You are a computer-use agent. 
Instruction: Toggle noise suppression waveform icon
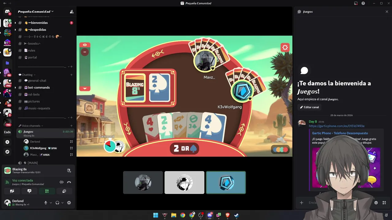coord(62,182)
